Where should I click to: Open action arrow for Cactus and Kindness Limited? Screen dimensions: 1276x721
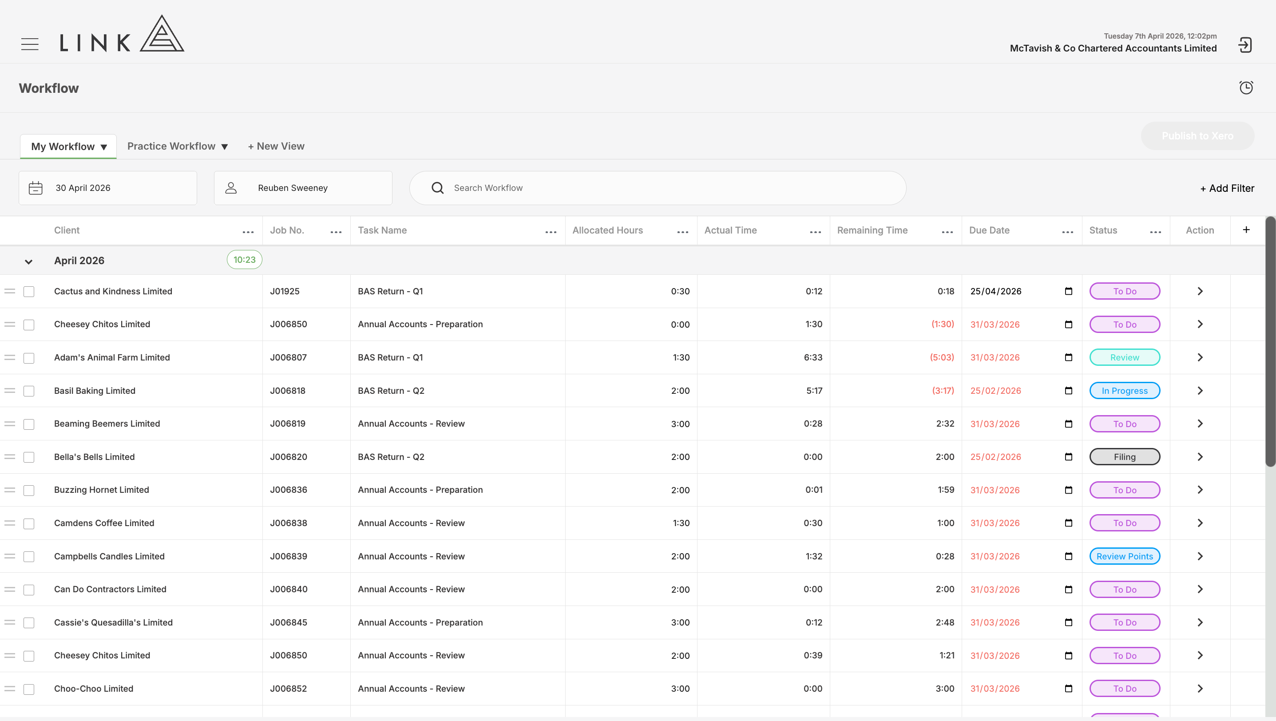(1200, 291)
